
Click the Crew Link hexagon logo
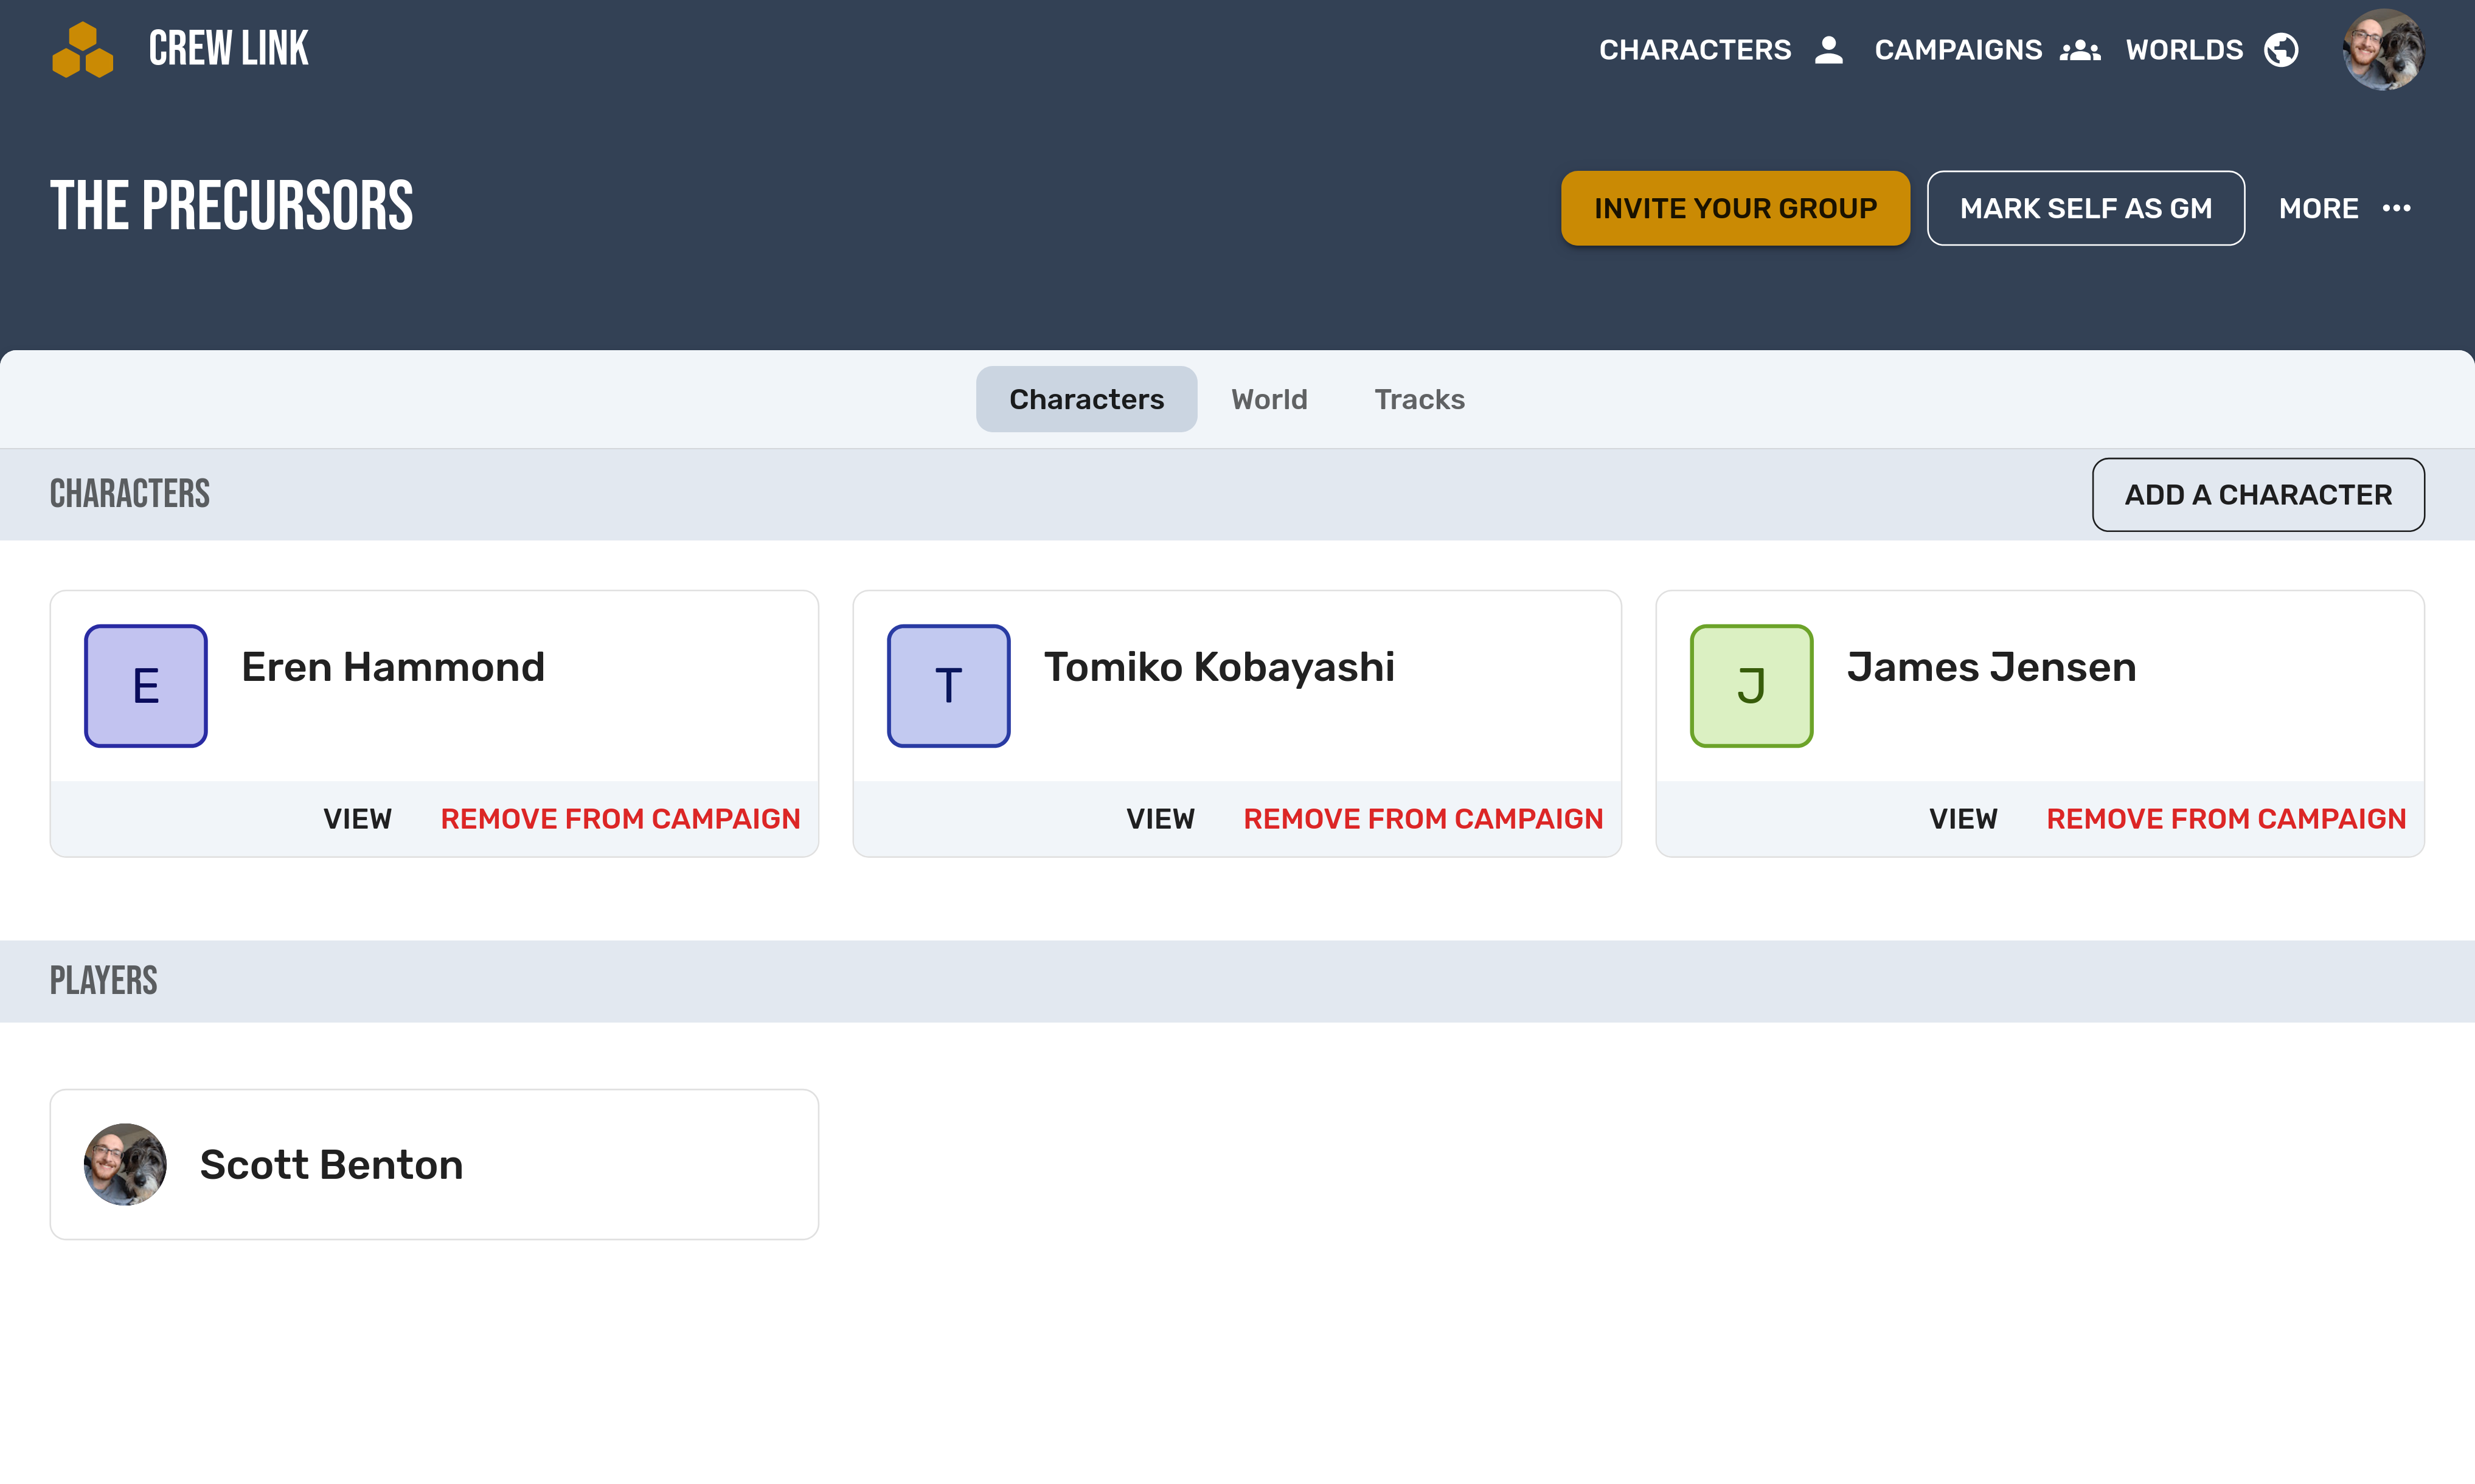82,50
